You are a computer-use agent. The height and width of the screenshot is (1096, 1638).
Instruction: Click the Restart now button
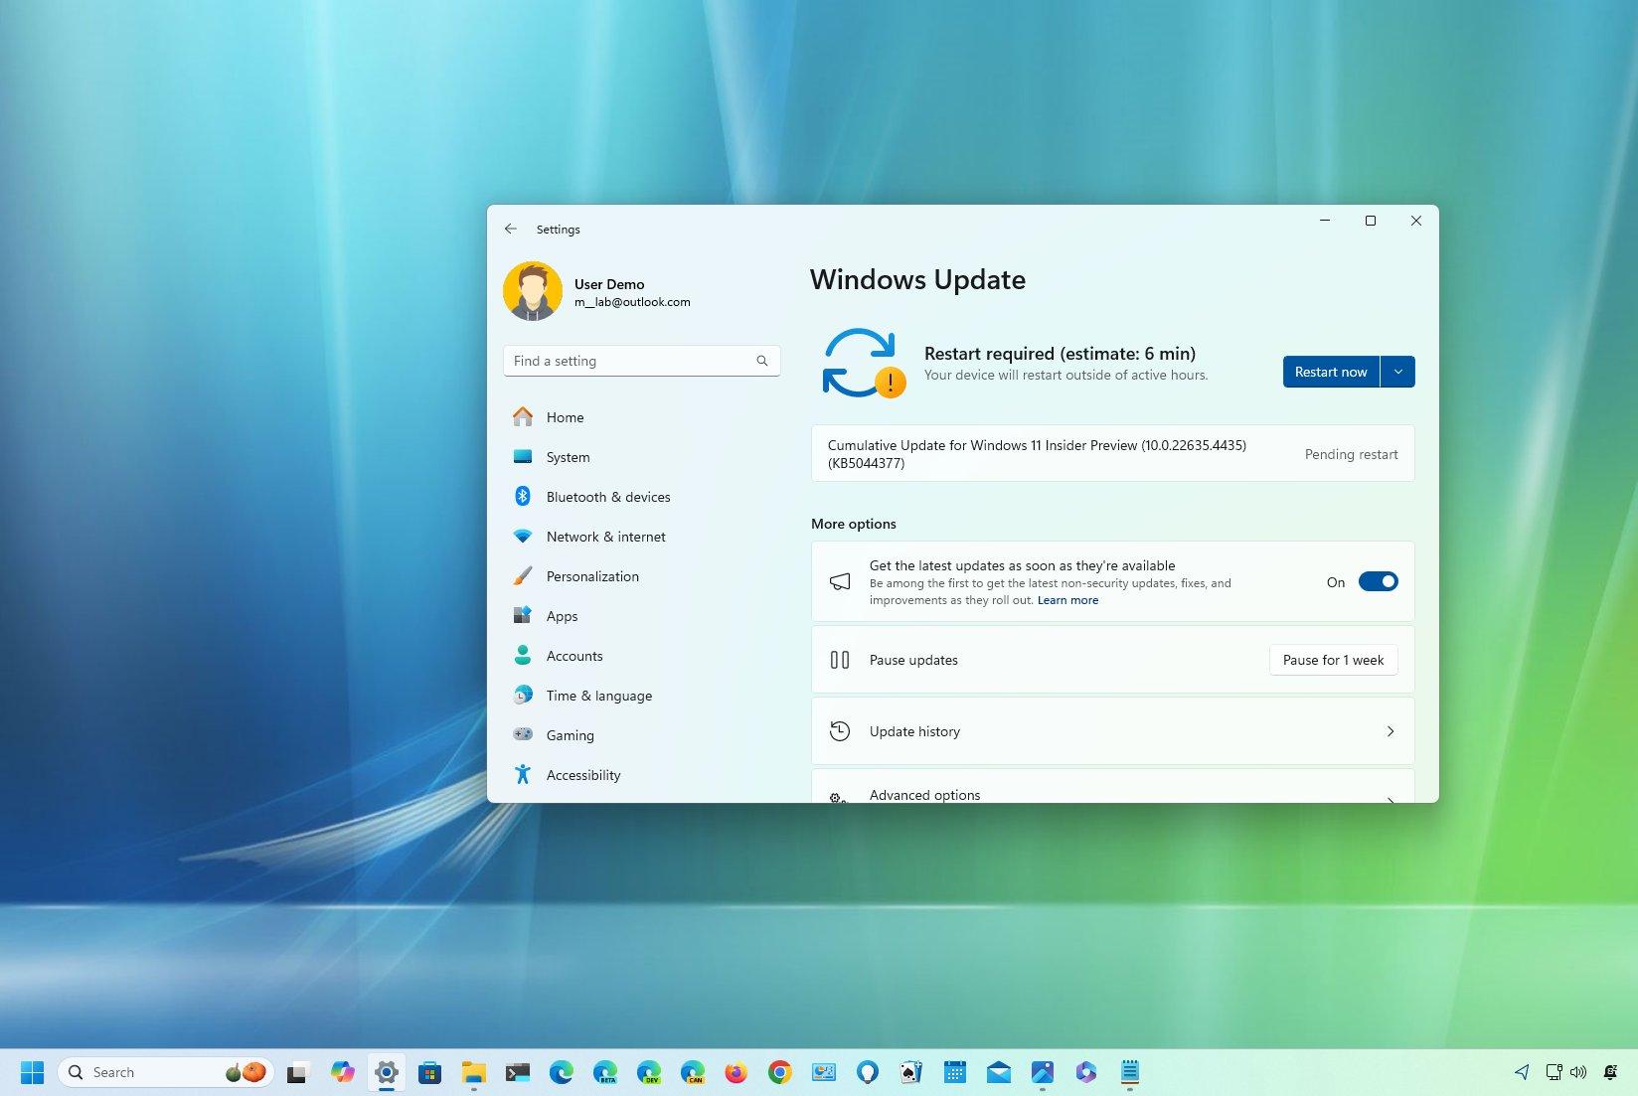[x=1331, y=372]
